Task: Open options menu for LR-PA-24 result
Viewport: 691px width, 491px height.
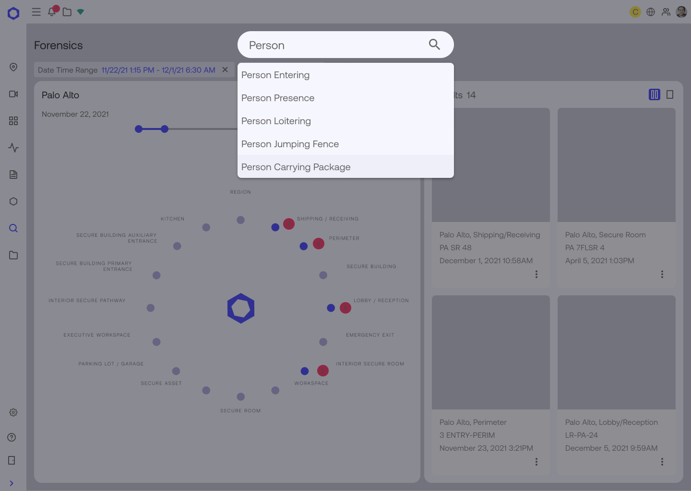Action: click(662, 462)
